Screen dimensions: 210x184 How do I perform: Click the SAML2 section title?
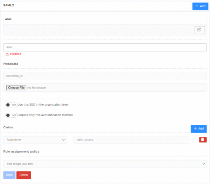click(x=8, y=5)
